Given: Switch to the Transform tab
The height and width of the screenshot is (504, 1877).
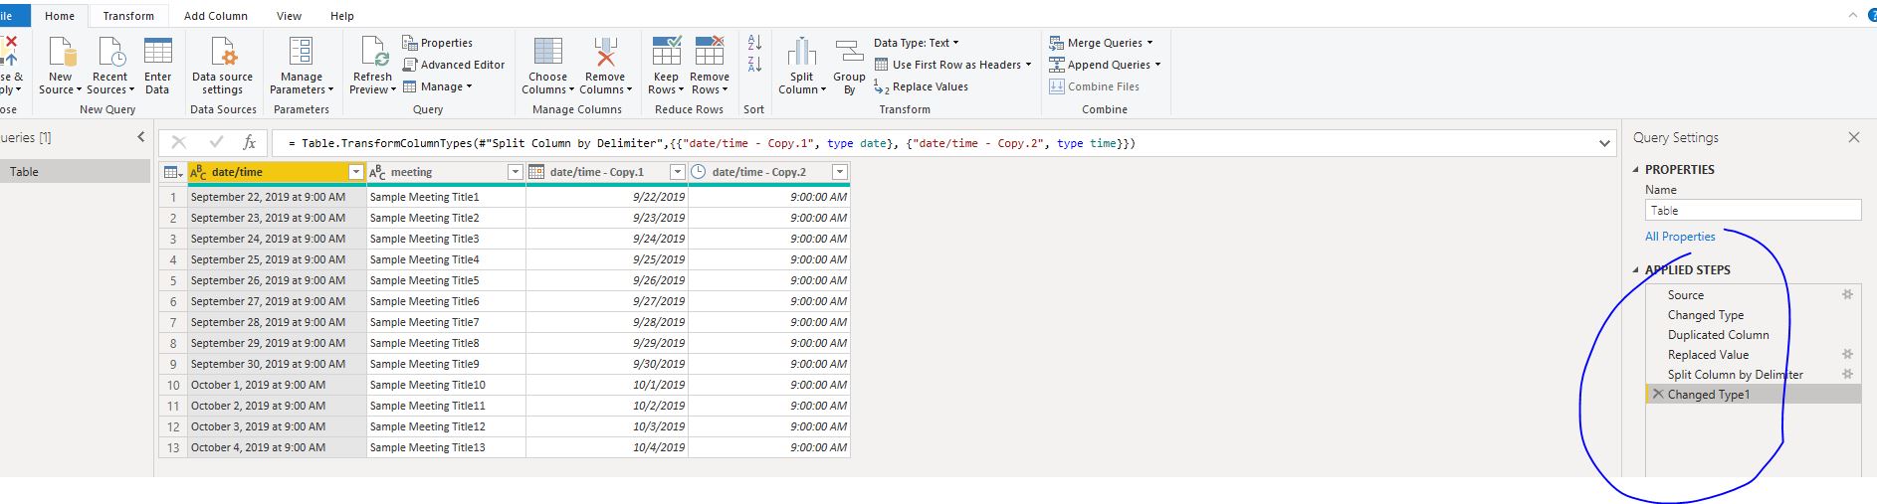Looking at the screenshot, I should [128, 16].
